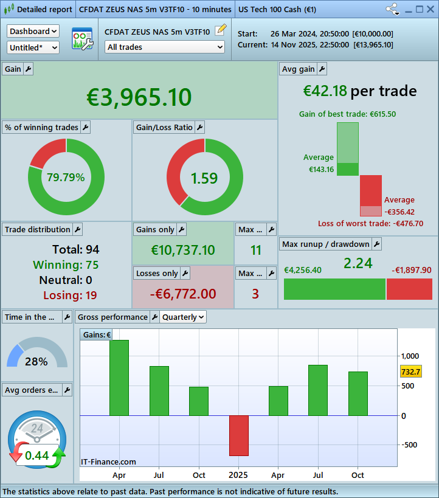Click the €42.18 per trade value

click(325, 91)
